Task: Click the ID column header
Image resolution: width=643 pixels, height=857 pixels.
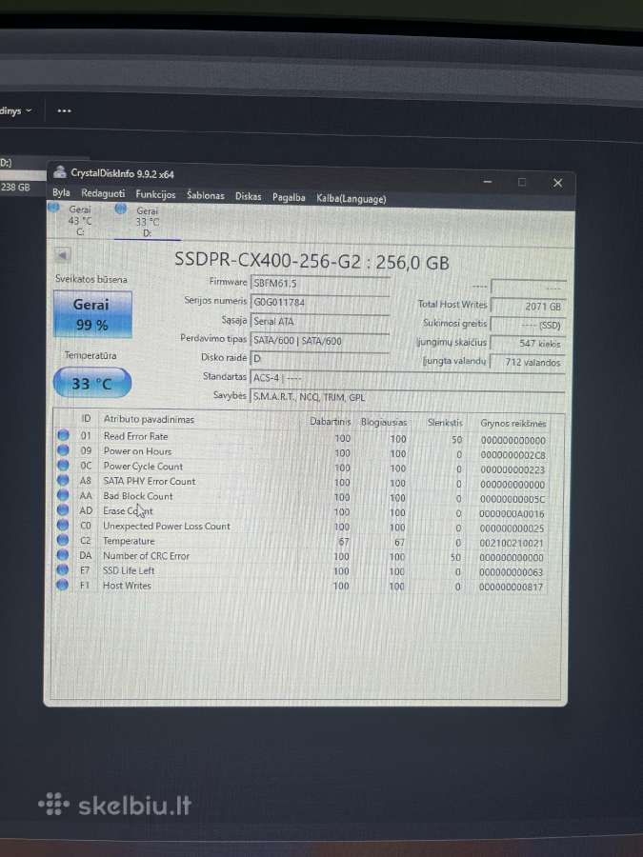Action: coord(86,419)
